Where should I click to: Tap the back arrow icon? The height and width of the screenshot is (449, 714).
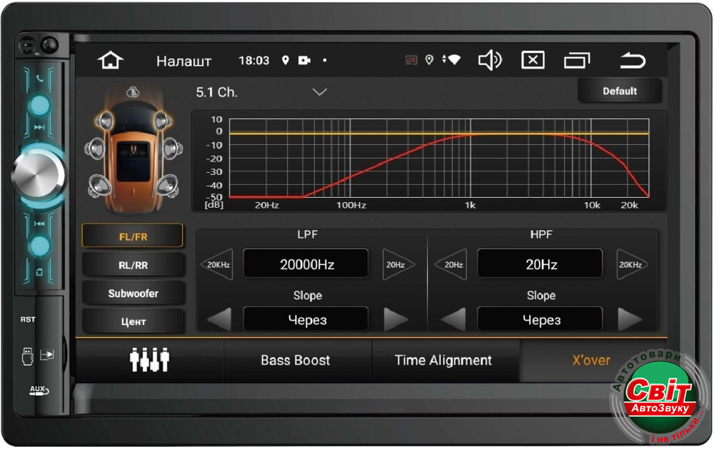click(632, 61)
